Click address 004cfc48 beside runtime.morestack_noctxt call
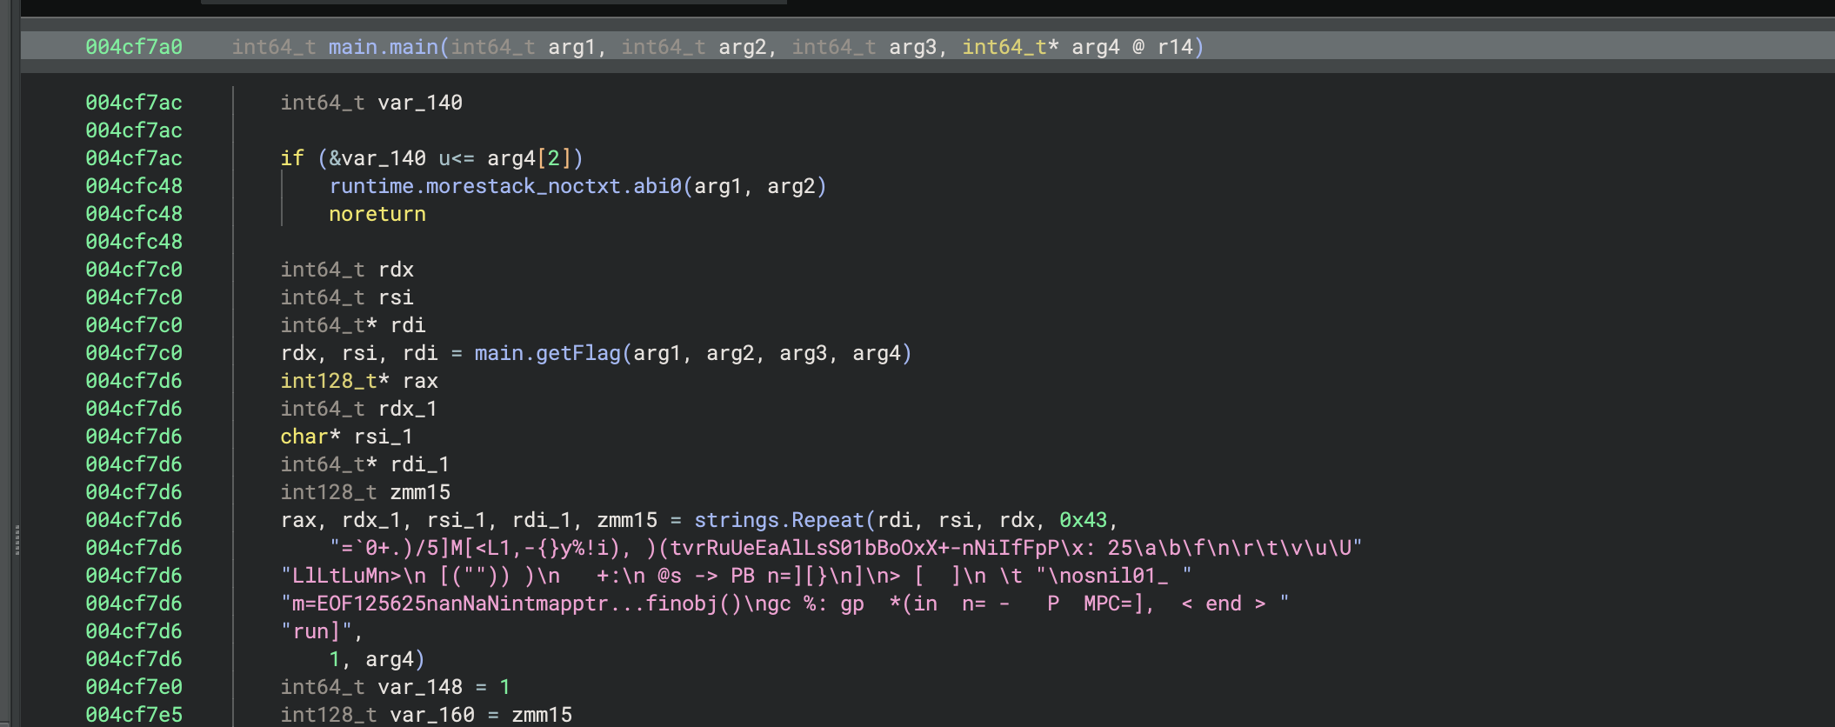 pos(134,186)
